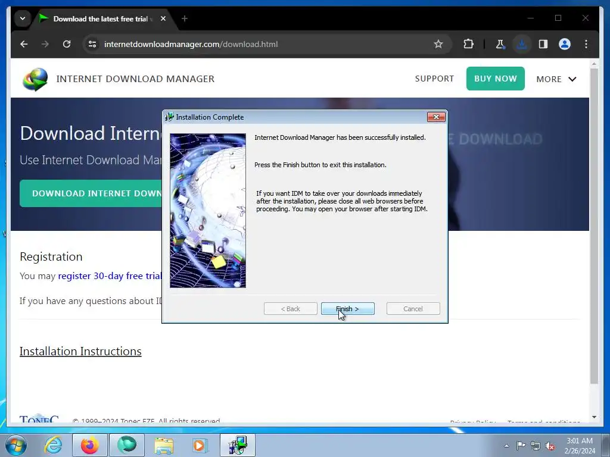Open the SUPPORT page link
This screenshot has height=457, width=610.
tap(434, 79)
